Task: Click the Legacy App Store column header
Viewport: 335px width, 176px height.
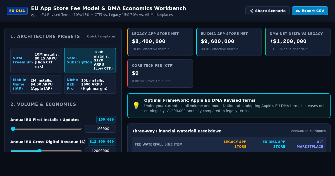Action: (x=235, y=144)
